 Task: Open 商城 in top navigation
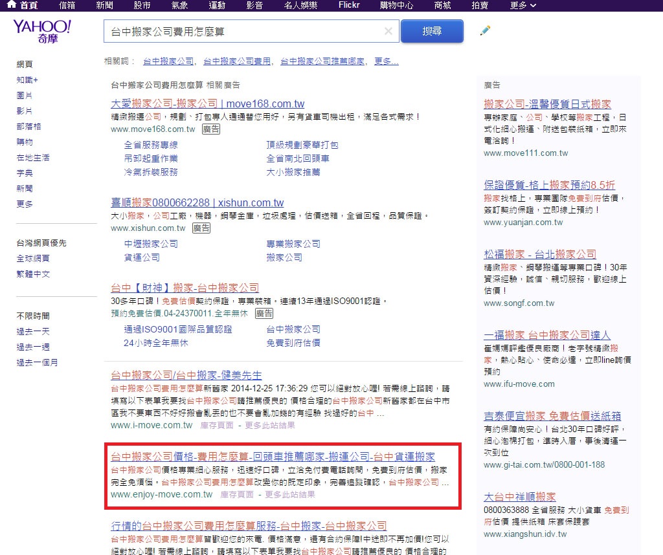pos(443,5)
